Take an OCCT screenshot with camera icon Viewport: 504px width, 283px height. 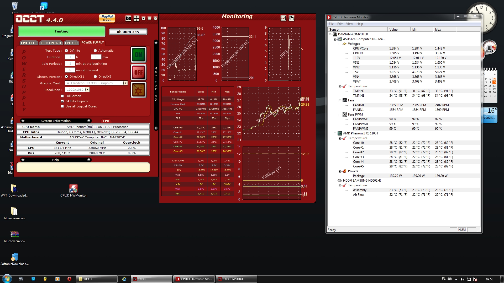(x=128, y=18)
